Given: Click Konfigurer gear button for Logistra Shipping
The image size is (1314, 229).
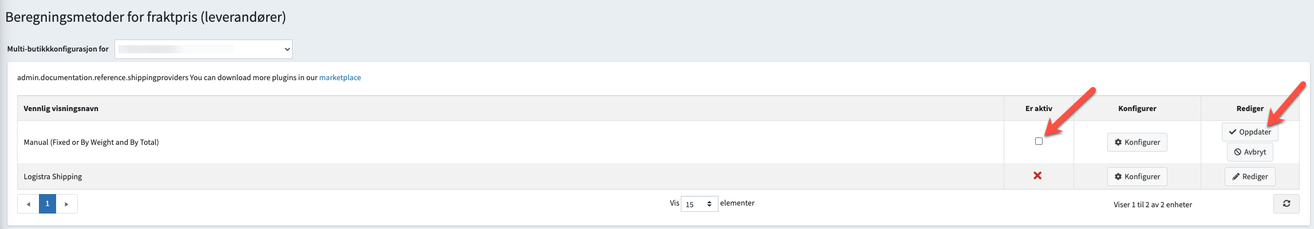Looking at the screenshot, I should point(1137,177).
